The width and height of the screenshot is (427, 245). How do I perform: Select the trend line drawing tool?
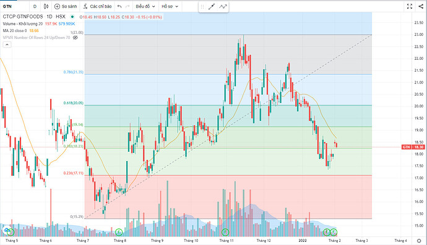(212, 7)
